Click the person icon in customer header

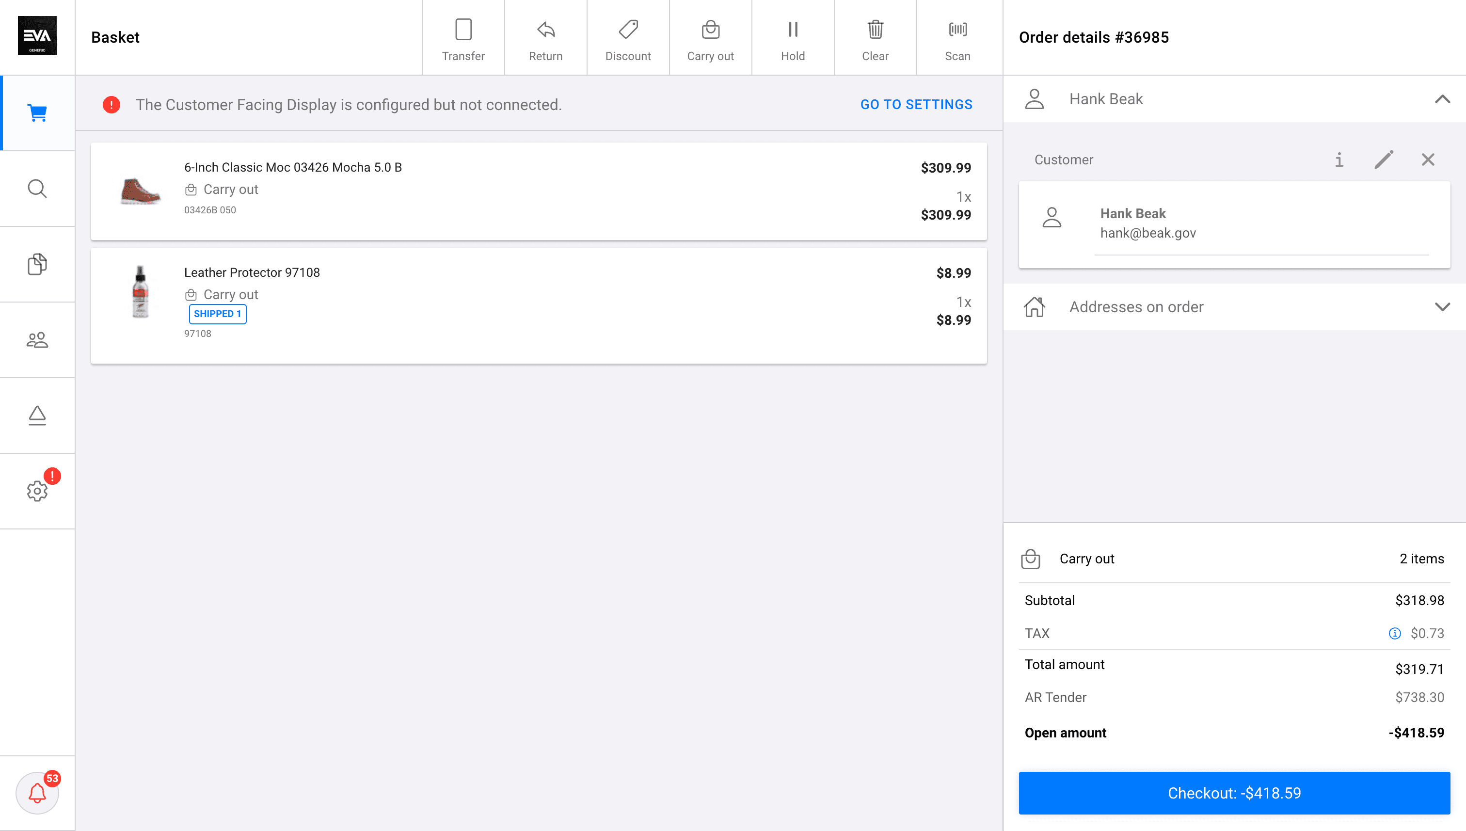coord(1034,99)
